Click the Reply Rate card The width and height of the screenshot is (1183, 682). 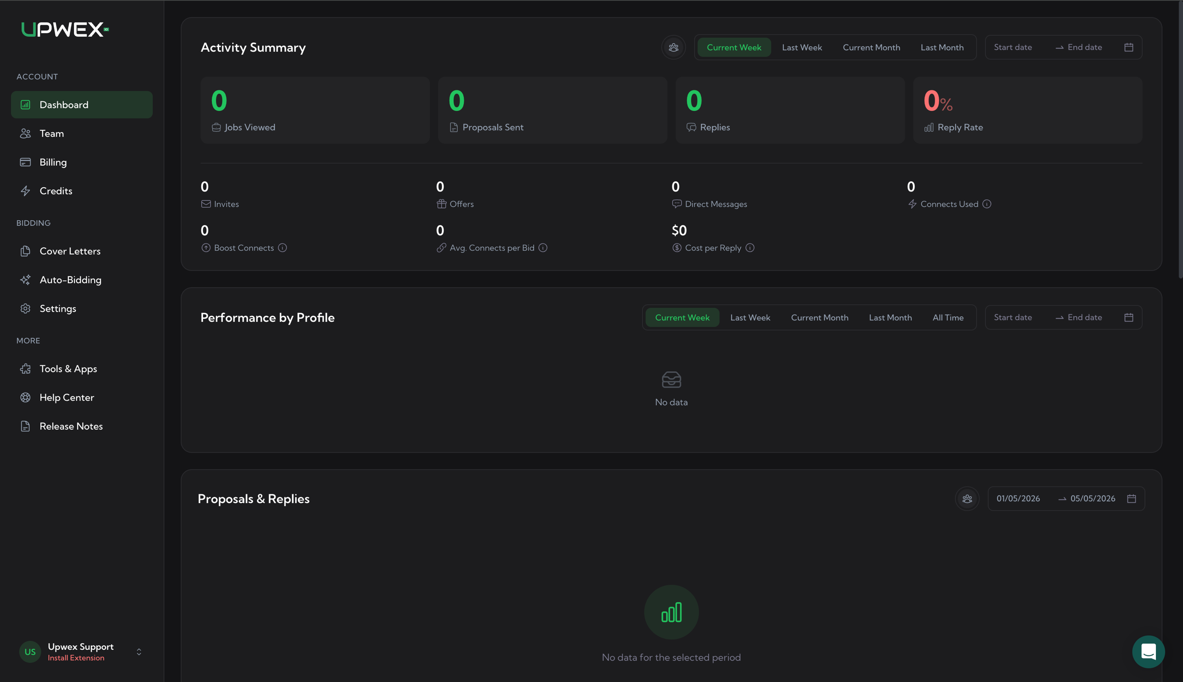[x=1027, y=110]
